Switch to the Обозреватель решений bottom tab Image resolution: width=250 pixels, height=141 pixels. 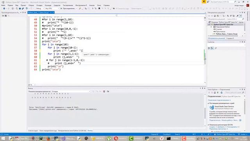216,38
